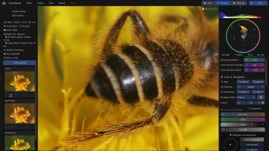Switch to the Develop tab
The height and width of the screenshot is (151, 269).
tap(223, 3)
